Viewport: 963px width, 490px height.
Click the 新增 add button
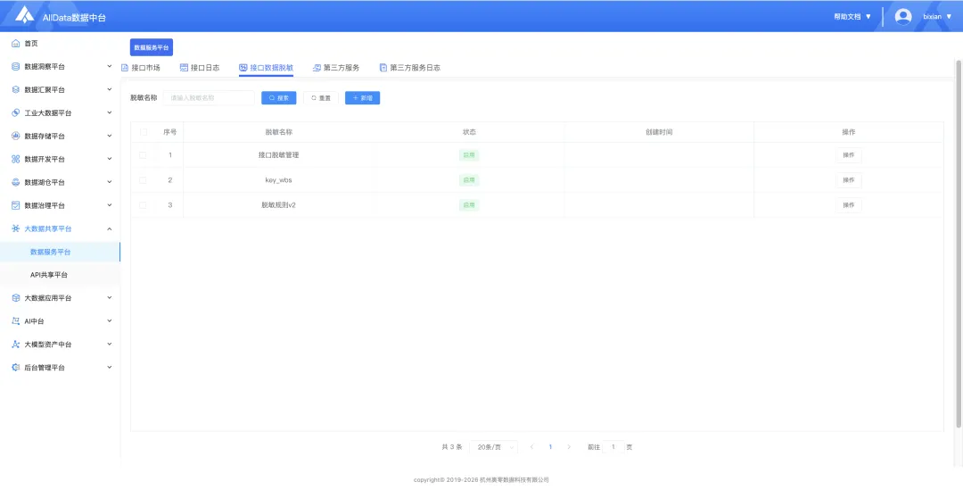click(362, 98)
